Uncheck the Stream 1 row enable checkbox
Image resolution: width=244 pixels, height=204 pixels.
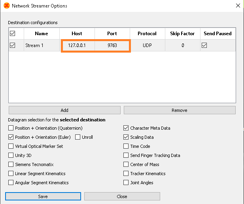12,45
